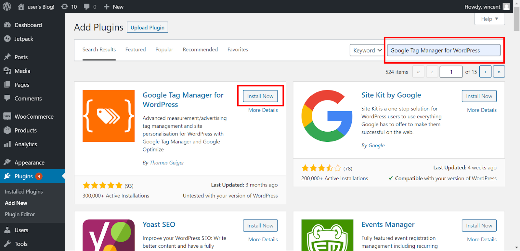Go to next page of plugin results
Viewport: 520px width, 251px height.
pyautogui.click(x=485, y=72)
